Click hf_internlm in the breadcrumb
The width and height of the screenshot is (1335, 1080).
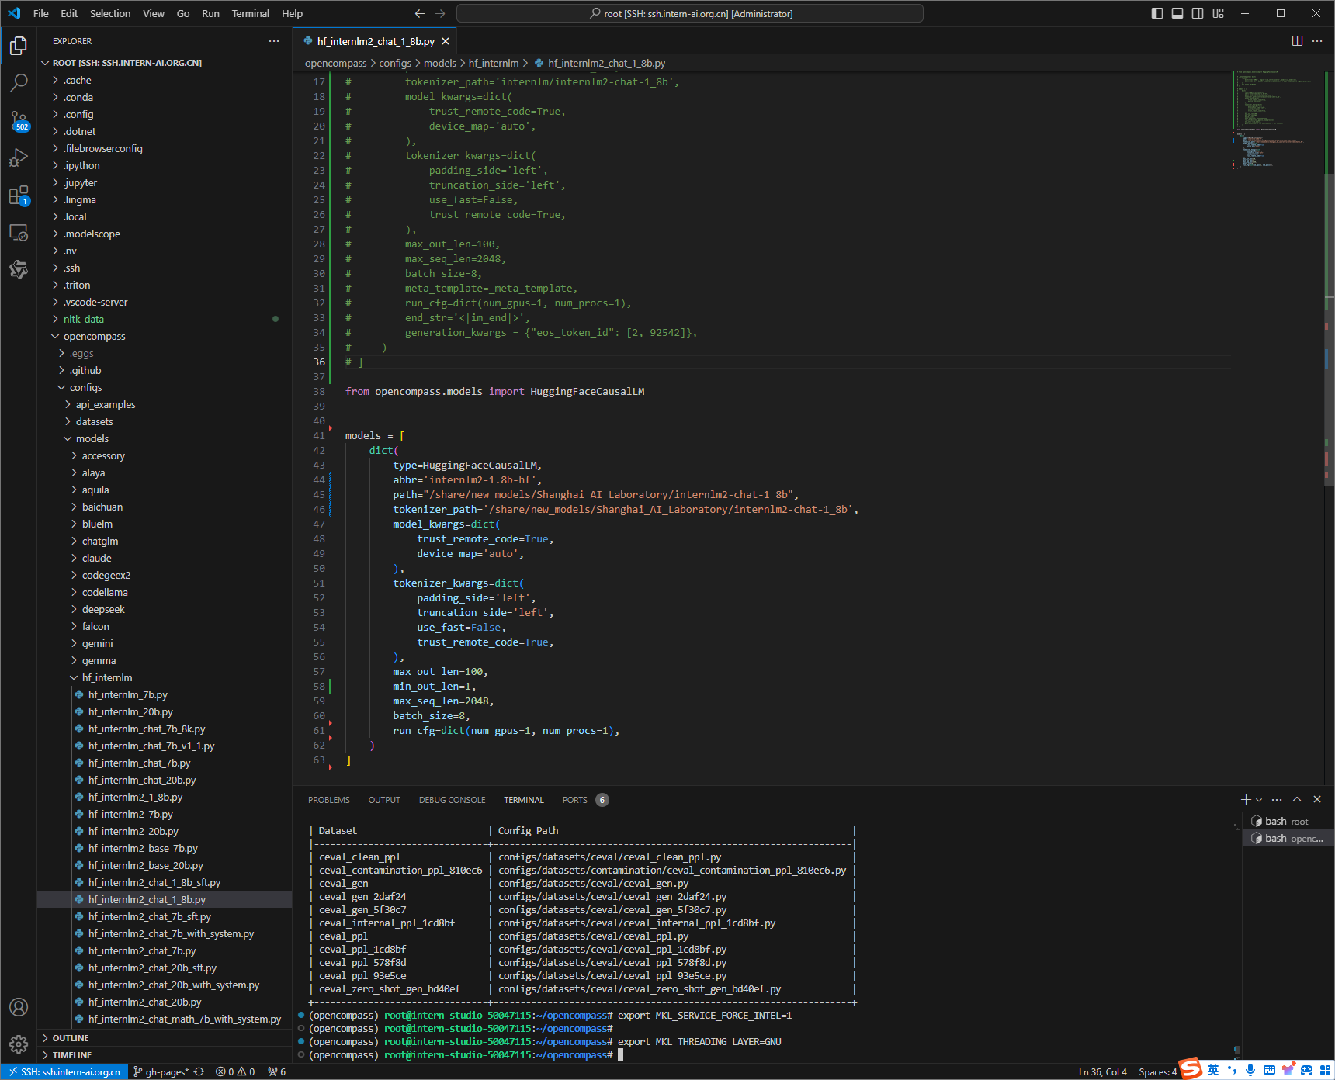(x=494, y=63)
